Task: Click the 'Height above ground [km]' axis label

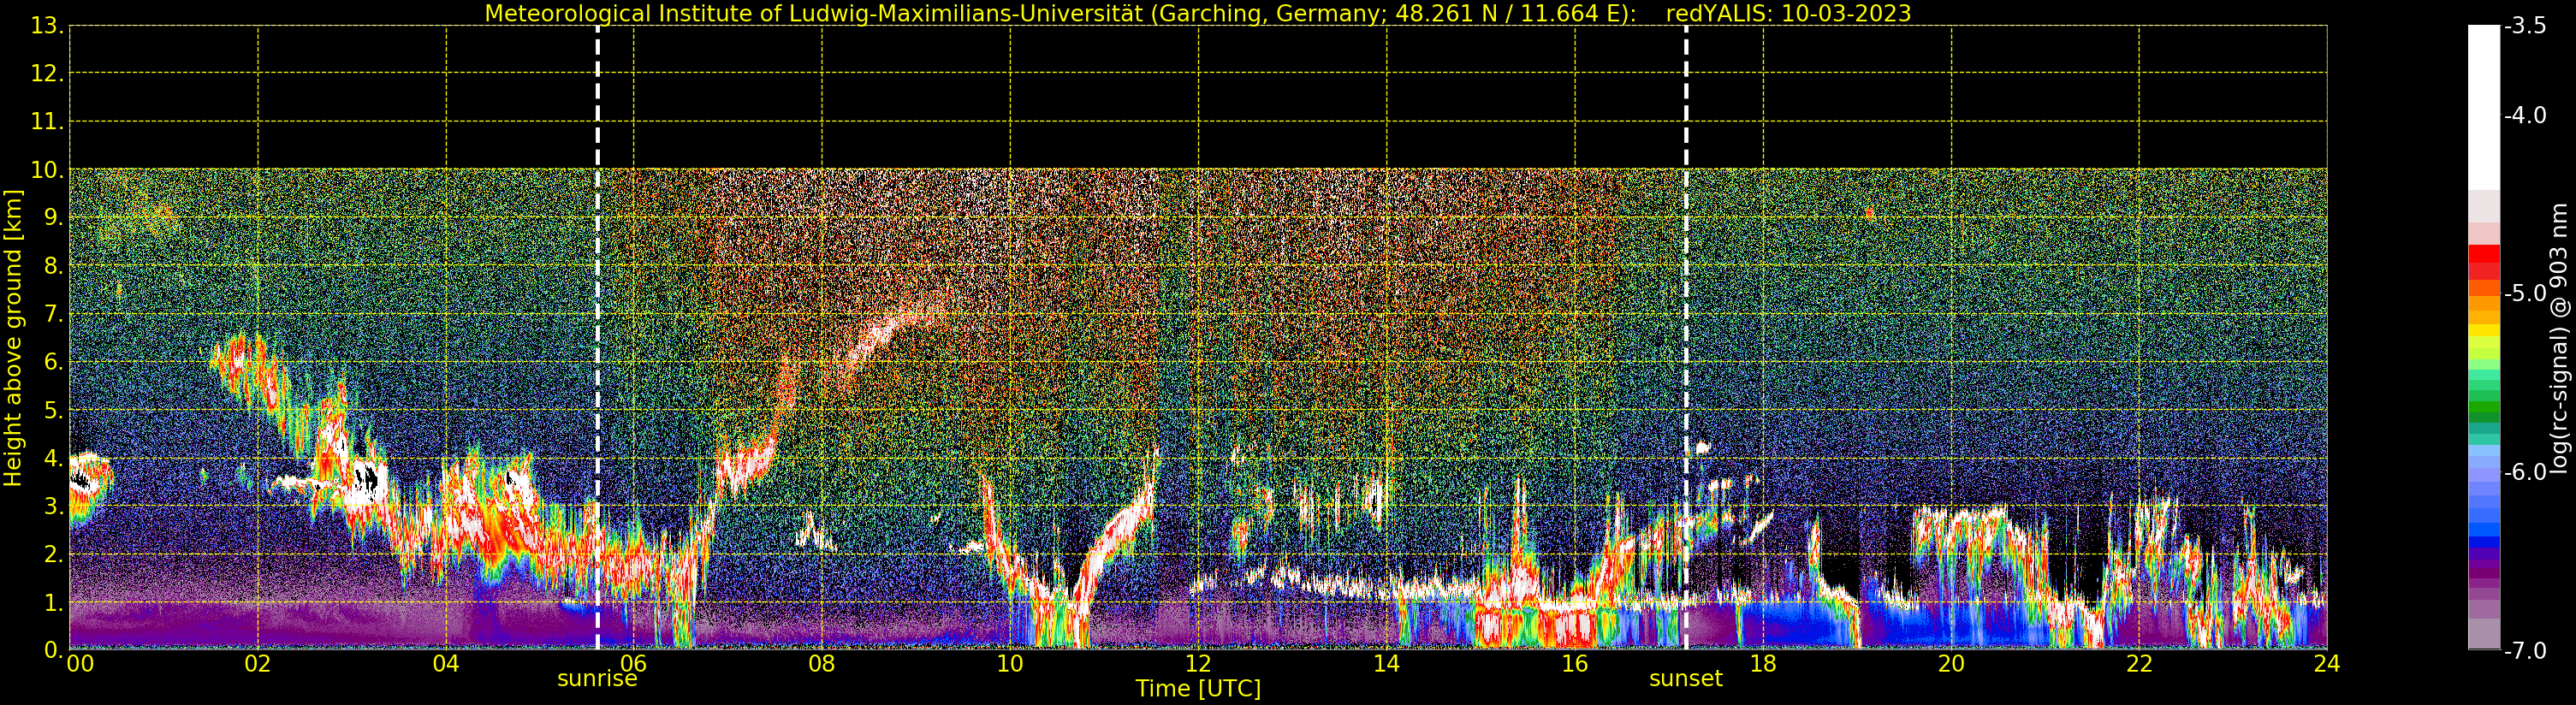Action: click(13, 338)
